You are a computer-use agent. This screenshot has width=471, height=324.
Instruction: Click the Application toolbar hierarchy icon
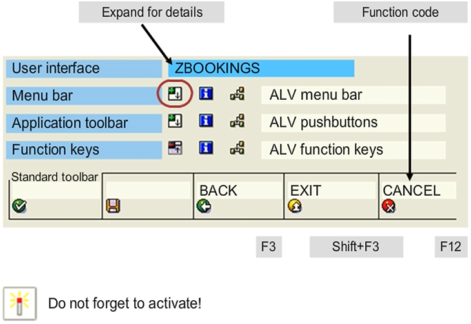pyautogui.click(x=237, y=122)
